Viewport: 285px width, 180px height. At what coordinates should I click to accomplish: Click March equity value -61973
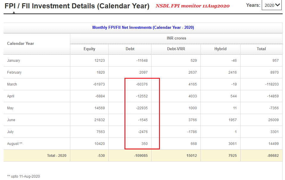99,84
